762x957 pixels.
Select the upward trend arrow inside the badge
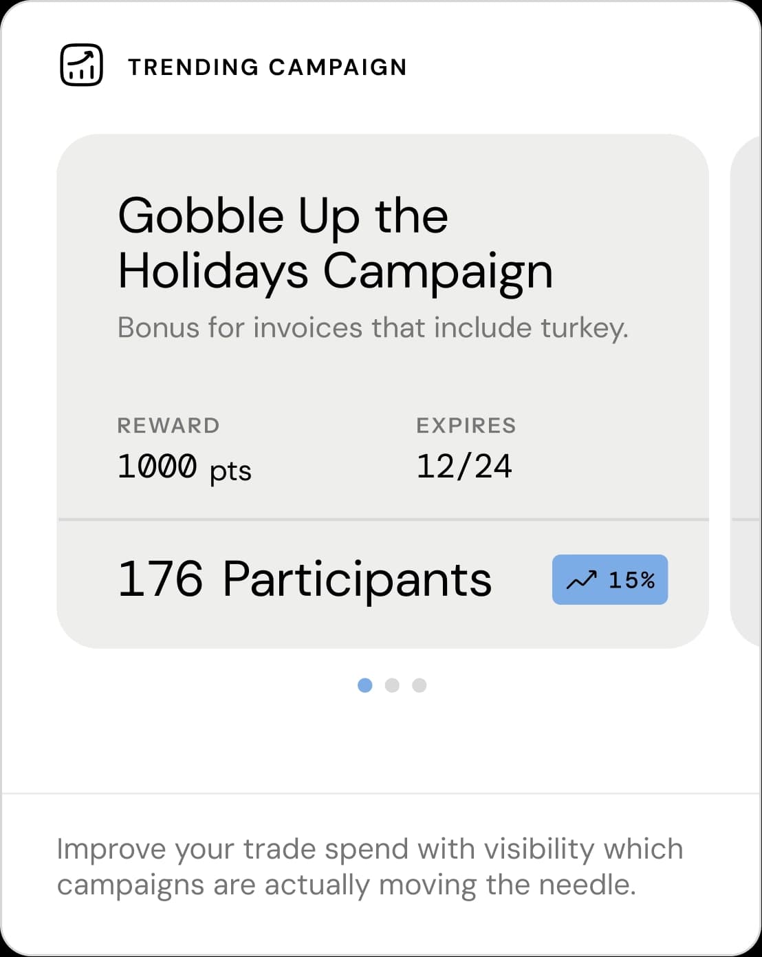(582, 580)
